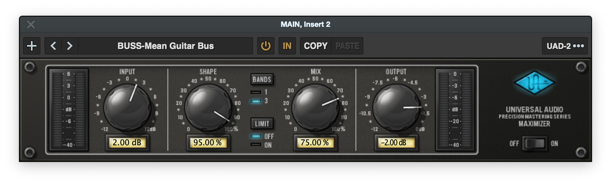Select the limit OFF indicator
Image resolution: width=611 pixels, height=184 pixels.
coord(256,136)
